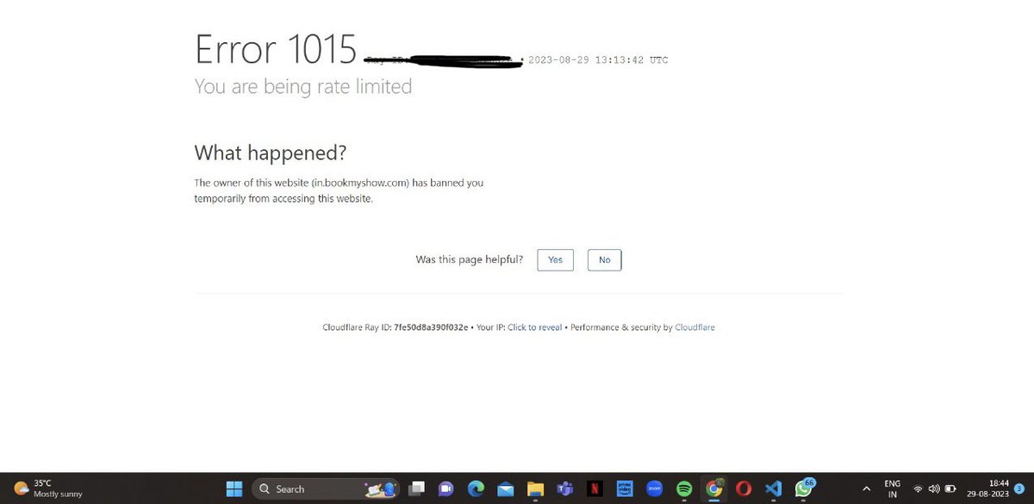Open Wi-Fi network settings tray icon
This screenshot has height=504, width=1034.
click(x=919, y=488)
